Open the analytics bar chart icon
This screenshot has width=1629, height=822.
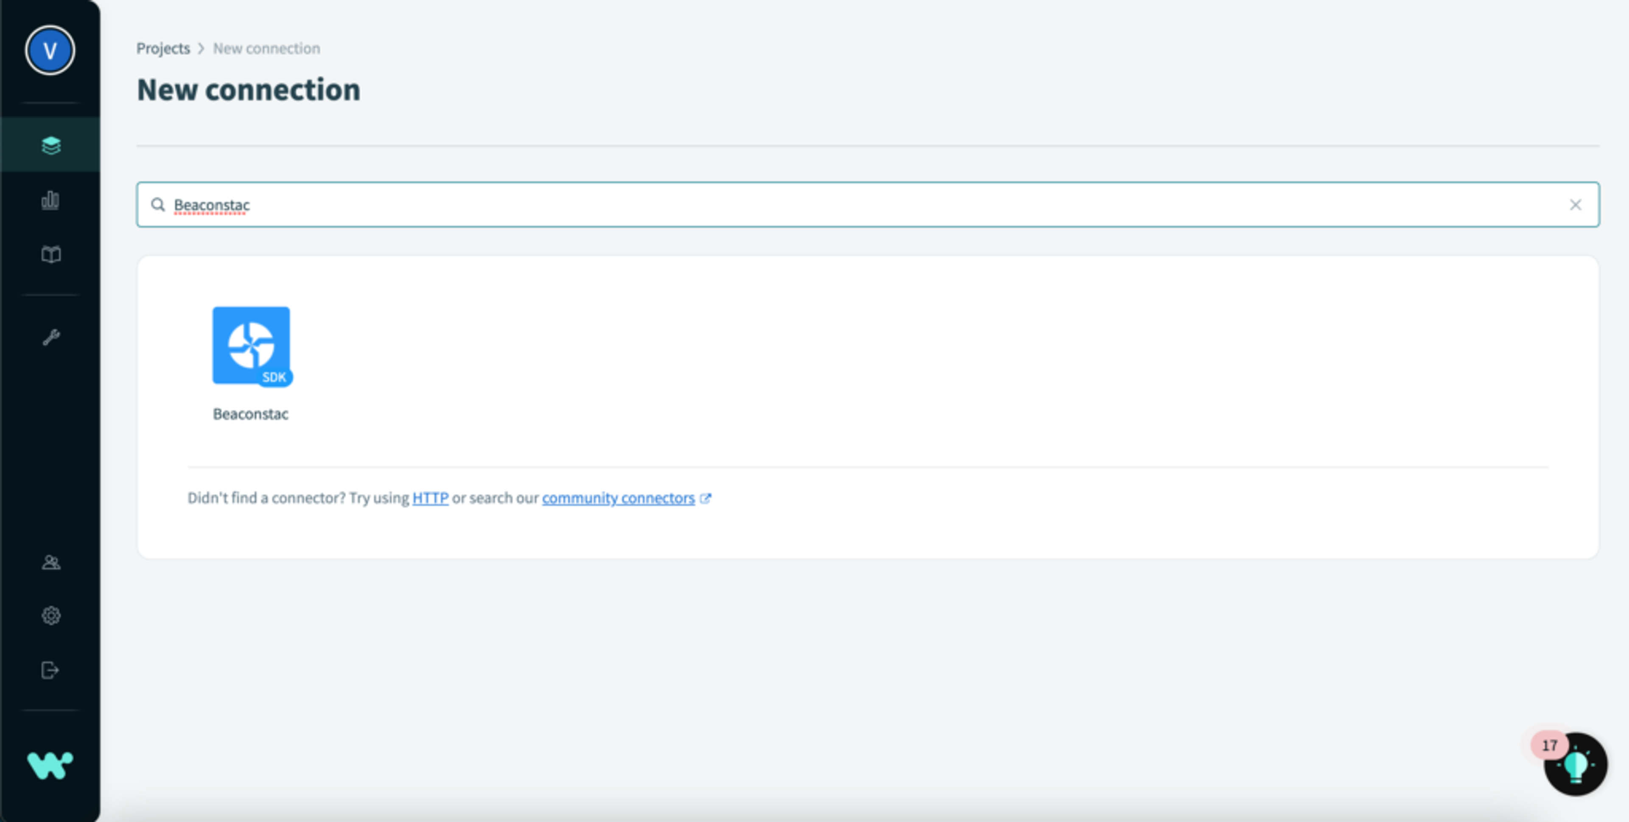[x=50, y=200]
